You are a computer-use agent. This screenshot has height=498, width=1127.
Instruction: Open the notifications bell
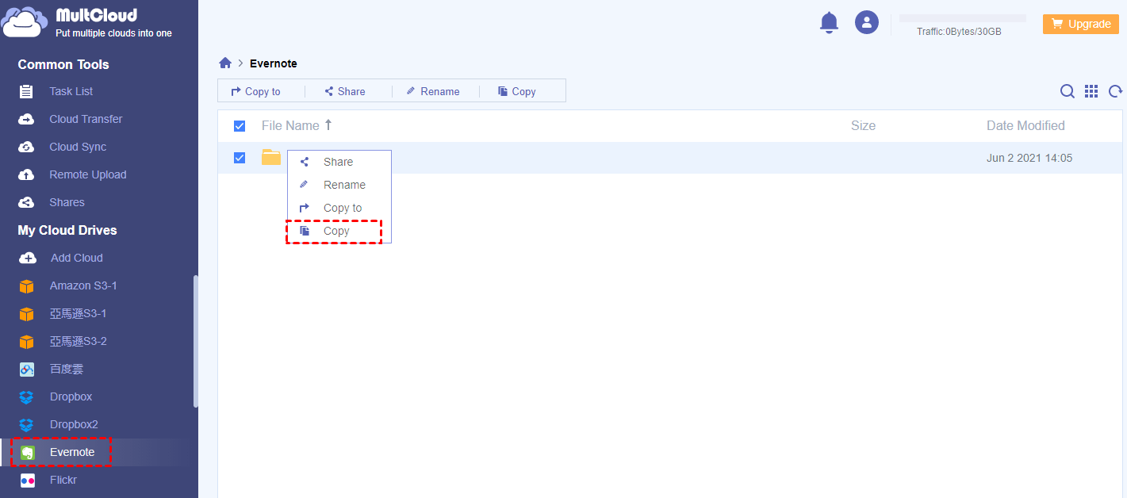coord(829,22)
